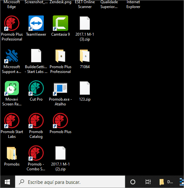Image resolution: width=184 pixels, height=188 pixels.
Task: Click the Movavi Screen Recorder shortcut
Action: point(12,88)
